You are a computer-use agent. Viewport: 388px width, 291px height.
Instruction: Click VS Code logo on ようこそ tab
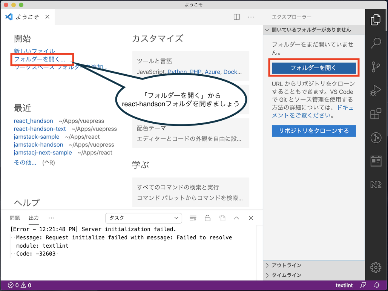[9, 17]
